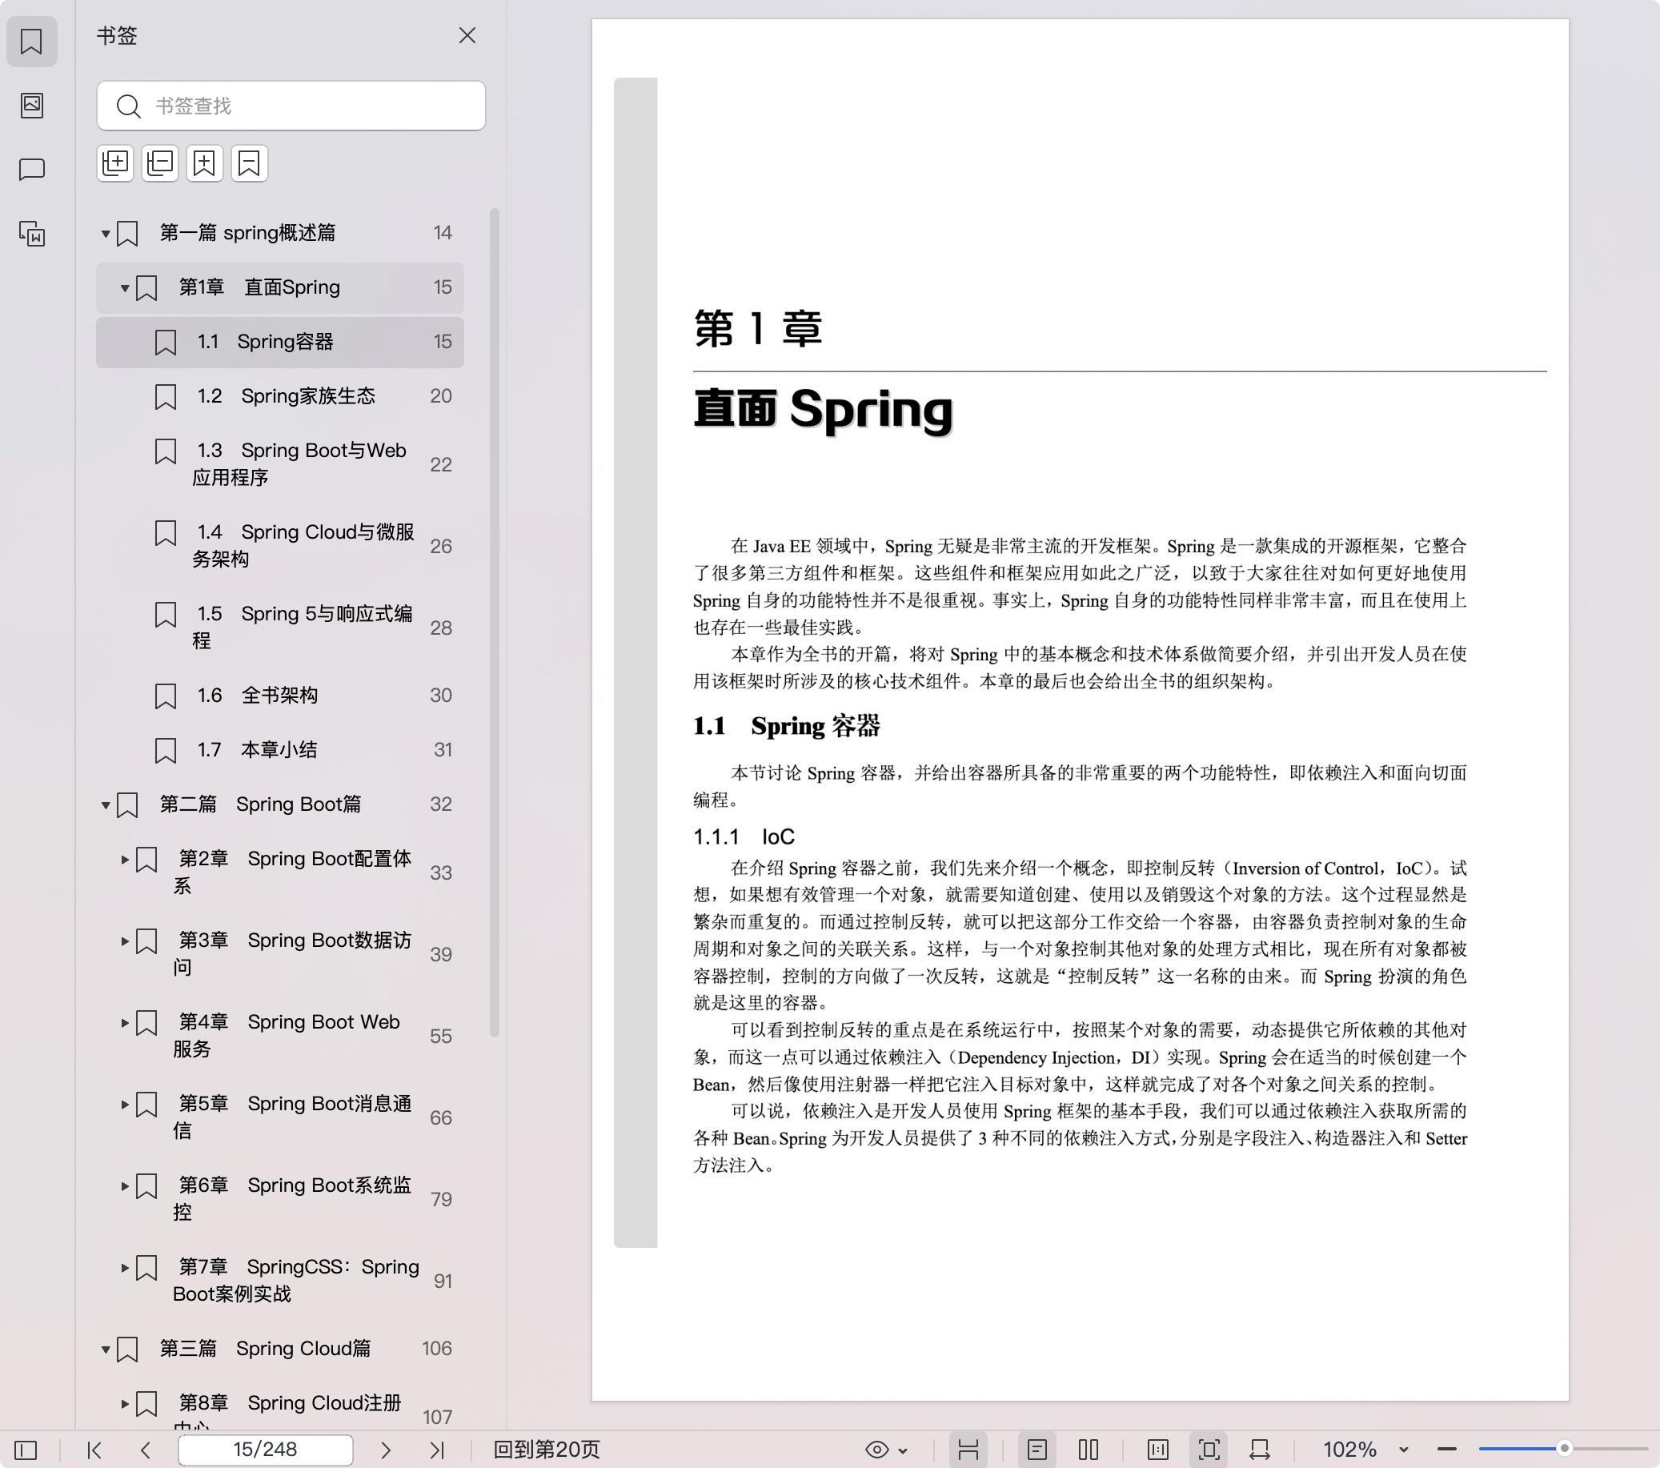Collapse the 第二篇 Spring Boot篇 section

pyautogui.click(x=106, y=805)
